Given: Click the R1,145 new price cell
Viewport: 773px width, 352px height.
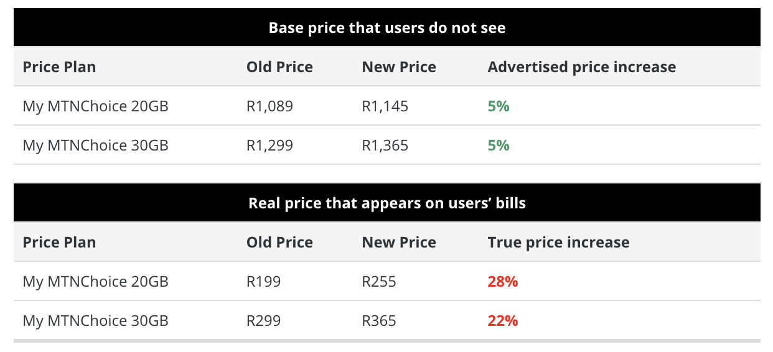Looking at the screenshot, I should [x=385, y=106].
